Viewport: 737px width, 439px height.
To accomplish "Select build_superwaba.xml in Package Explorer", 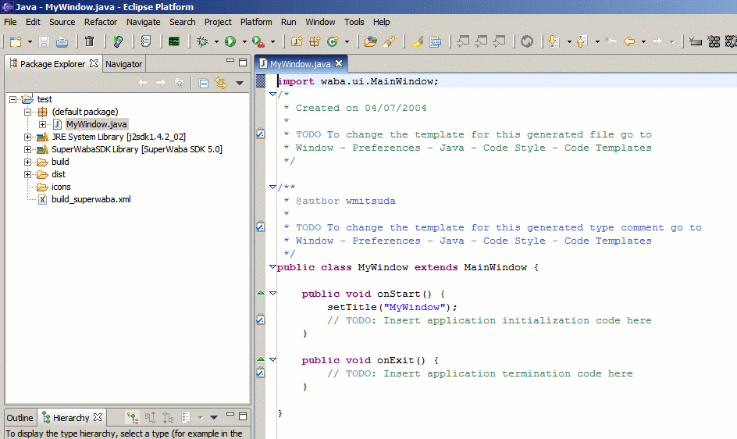I will click(91, 199).
